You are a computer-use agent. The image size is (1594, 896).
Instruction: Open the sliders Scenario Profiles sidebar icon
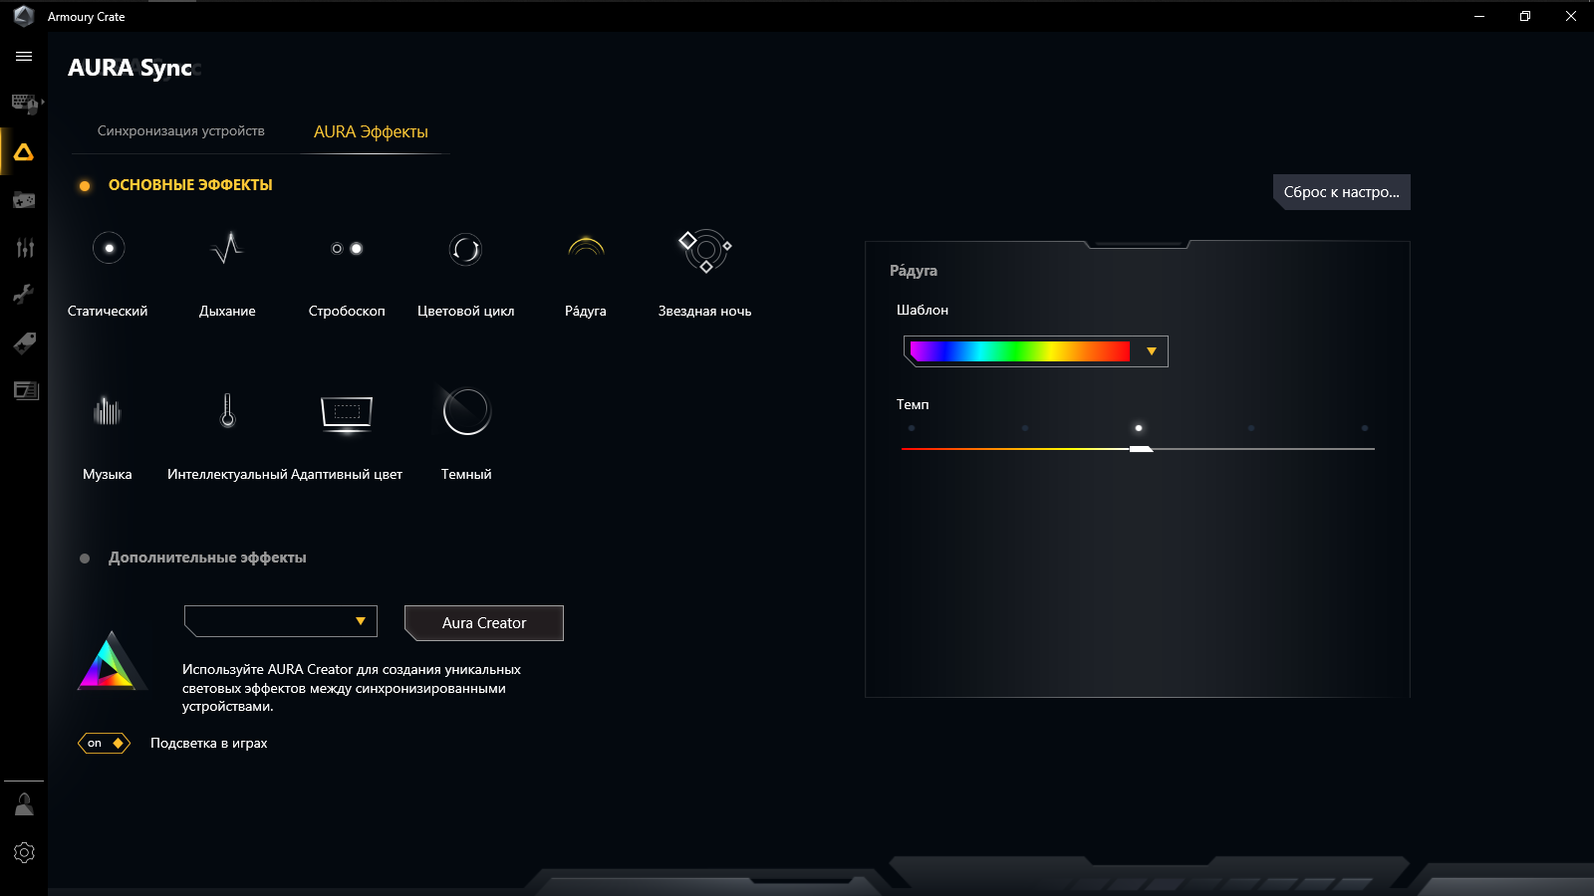(25, 248)
